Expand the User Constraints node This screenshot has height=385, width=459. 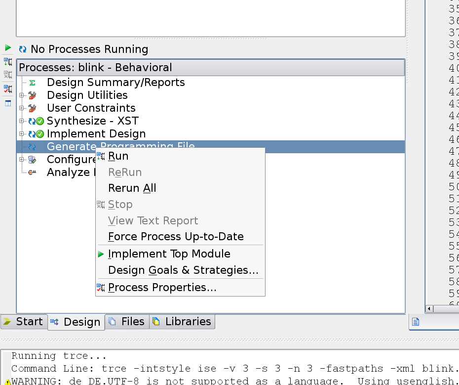tap(21, 108)
